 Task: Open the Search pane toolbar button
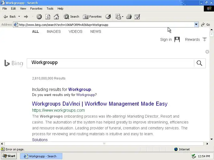pyautogui.click(x=71, y=17)
